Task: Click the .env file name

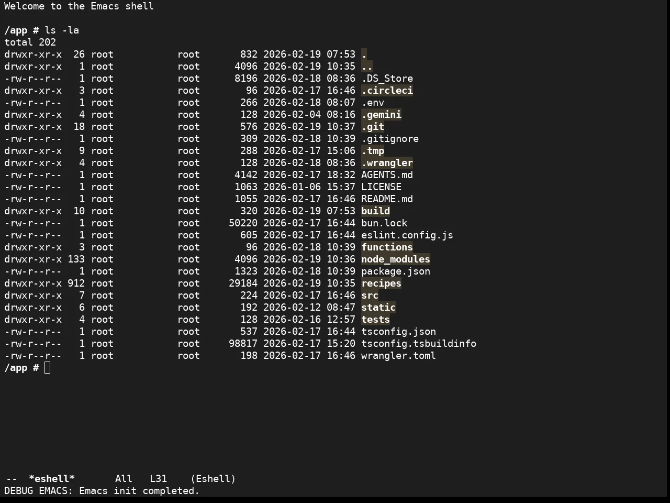Action: coord(373,103)
